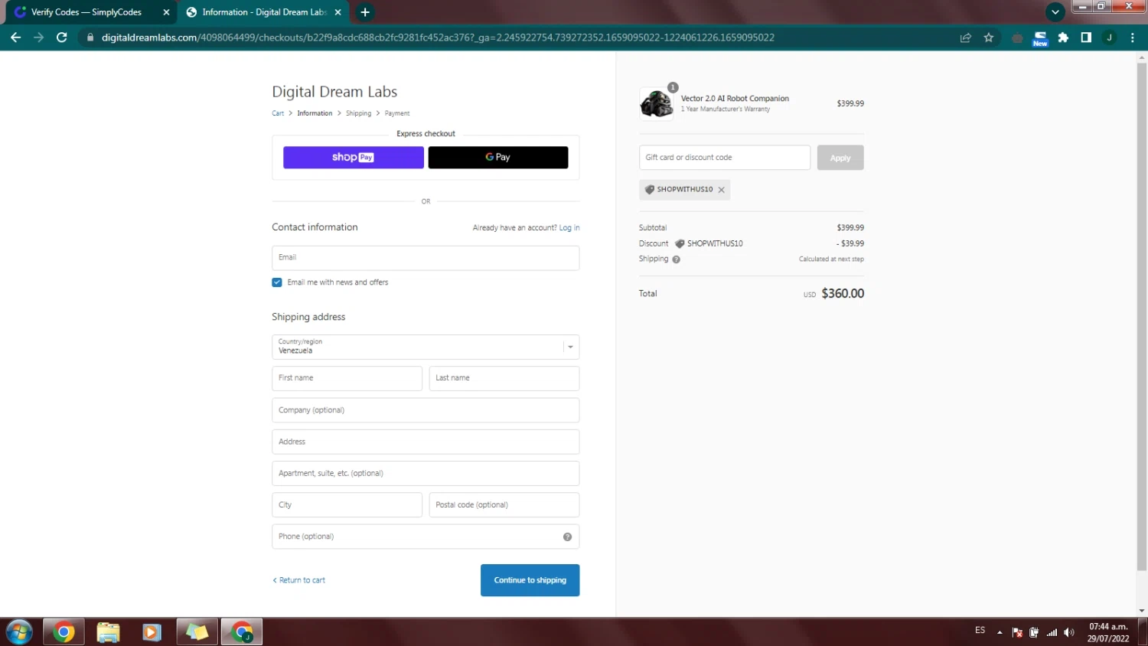Screen dimensions: 1148x646
Task: Uncheck Email me with news and offers
Action: click(x=277, y=282)
